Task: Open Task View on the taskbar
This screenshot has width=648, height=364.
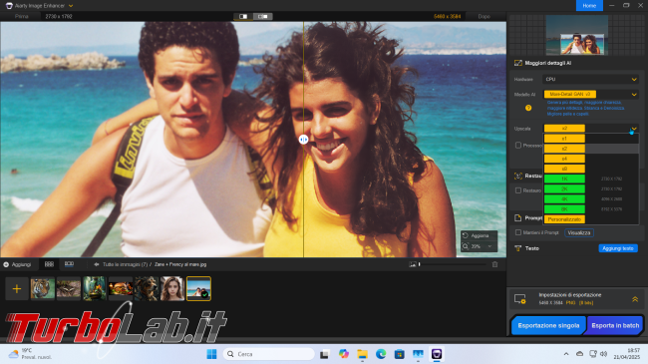Action: pos(324,354)
